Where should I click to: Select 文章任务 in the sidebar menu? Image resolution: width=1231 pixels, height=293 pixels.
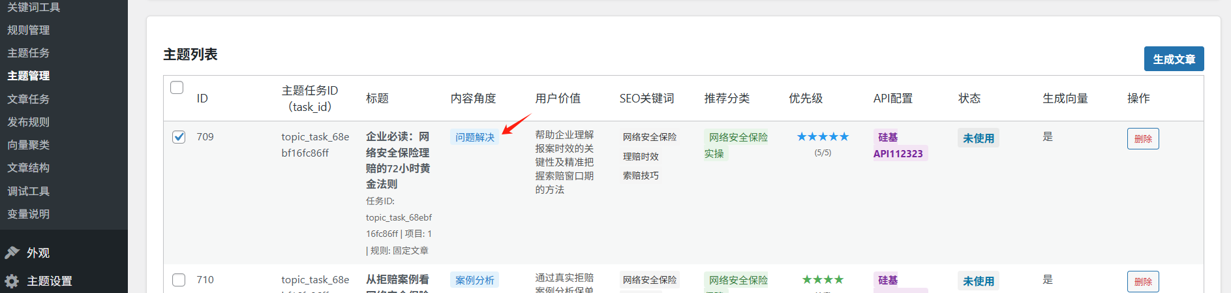click(x=29, y=99)
